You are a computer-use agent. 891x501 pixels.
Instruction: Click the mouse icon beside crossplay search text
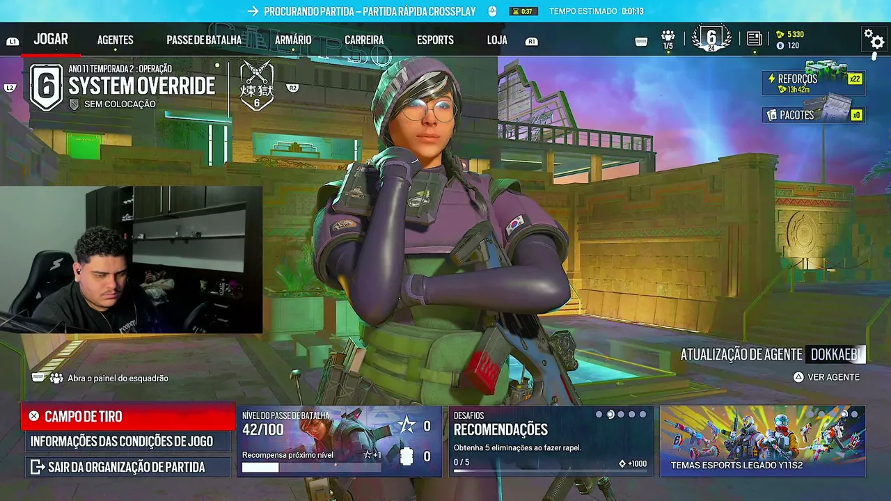tap(492, 11)
